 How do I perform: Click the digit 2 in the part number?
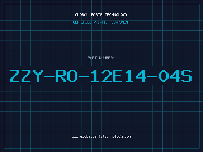pyautogui.click(x=107, y=76)
